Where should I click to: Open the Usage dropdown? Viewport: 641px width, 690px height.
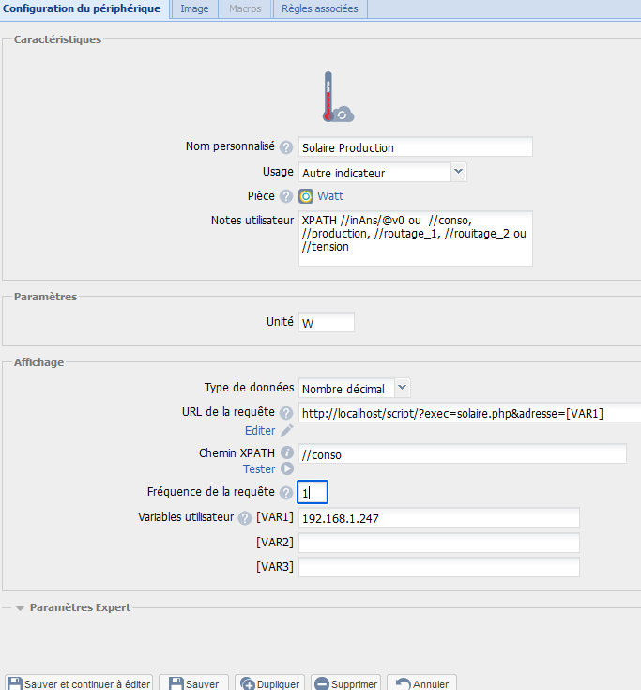coord(458,172)
